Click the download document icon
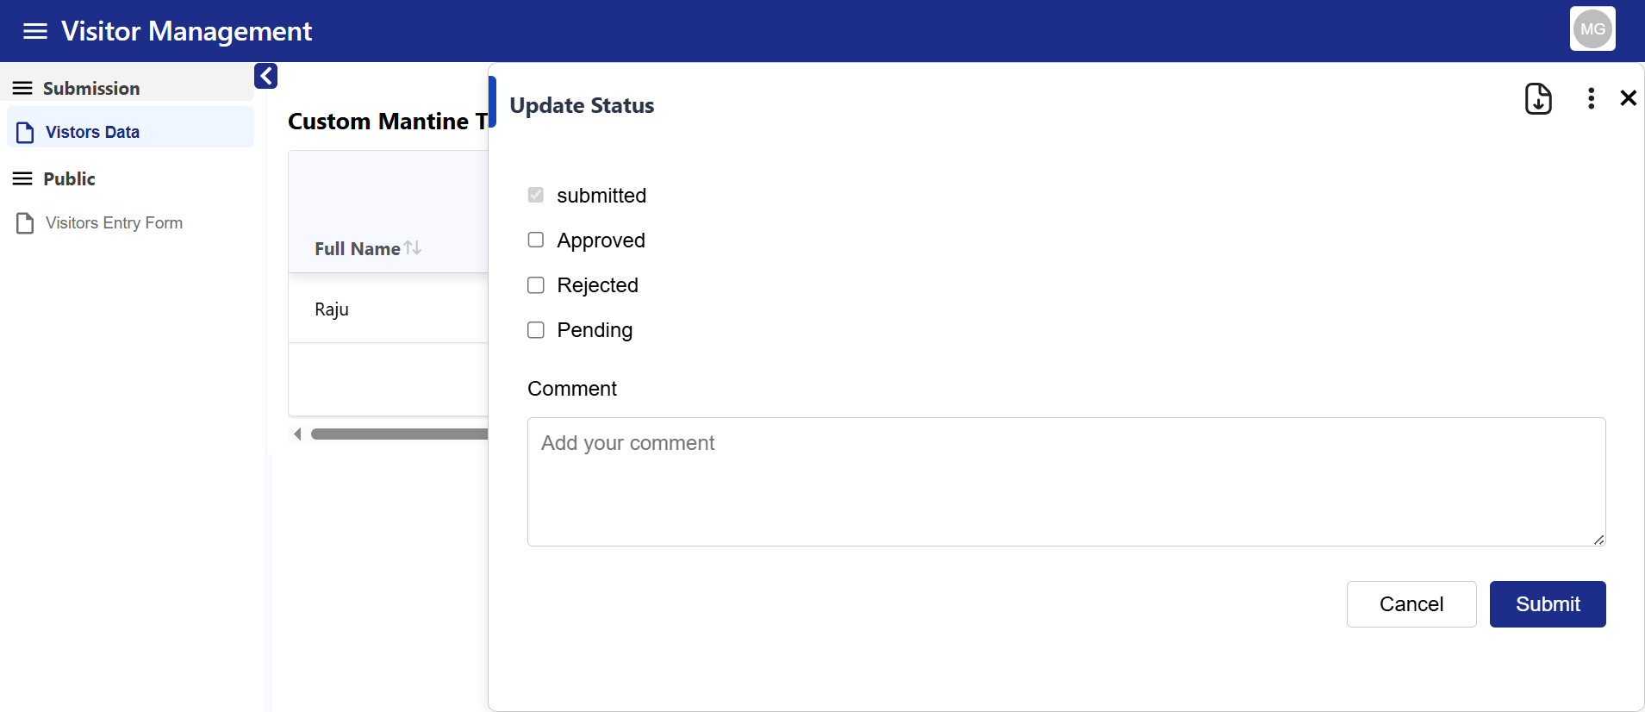 [x=1537, y=99]
